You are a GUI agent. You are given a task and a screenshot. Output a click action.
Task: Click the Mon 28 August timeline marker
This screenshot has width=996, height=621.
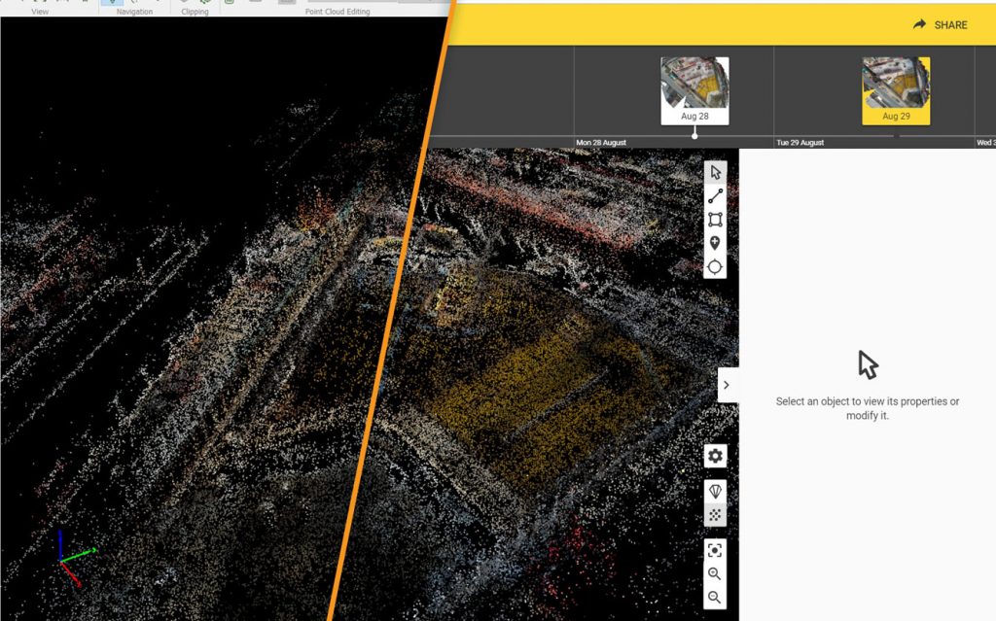pos(694,136)
